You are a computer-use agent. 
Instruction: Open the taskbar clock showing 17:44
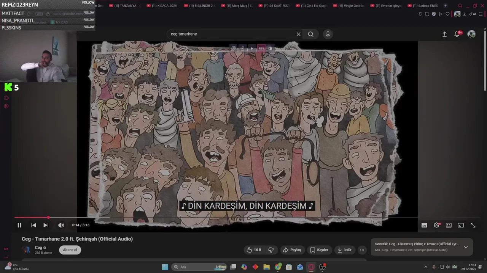click(469, 267)
